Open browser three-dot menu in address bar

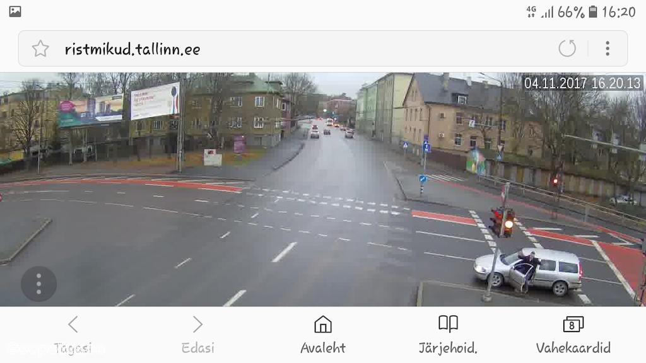(608, 49)
